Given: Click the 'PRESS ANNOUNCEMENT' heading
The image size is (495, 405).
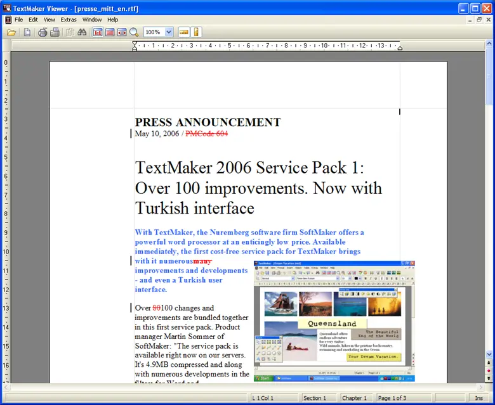Looking at the screenshot, I should pyautogui.click(x=208, y=122).
